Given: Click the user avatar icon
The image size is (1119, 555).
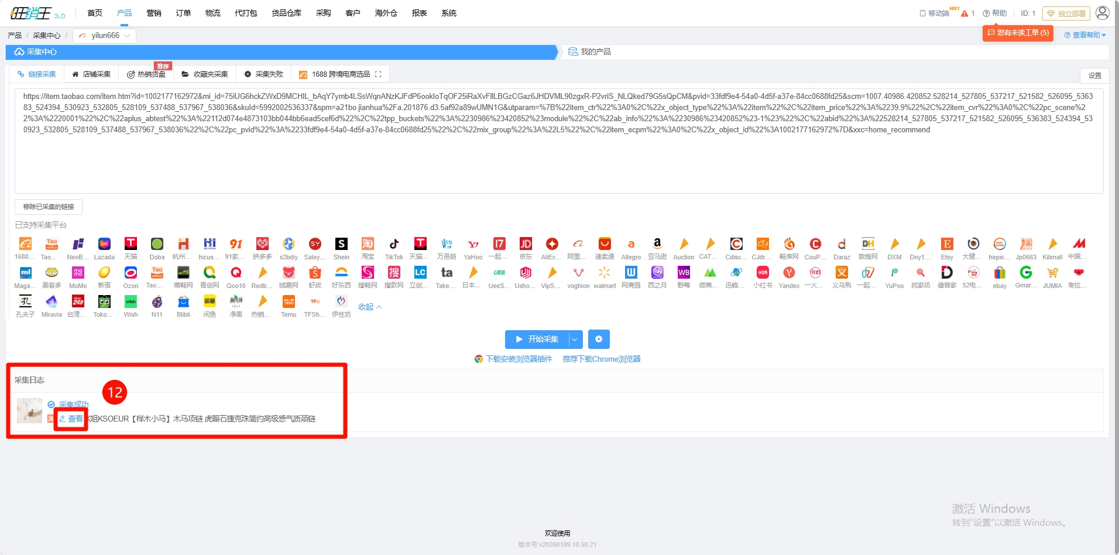Looking at the screenshot, I should point(1102,13).
